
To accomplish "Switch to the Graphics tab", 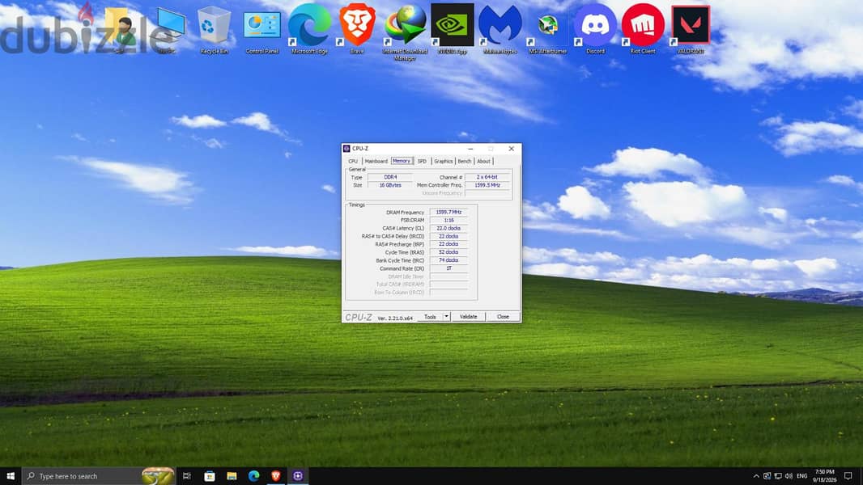I will click(443, 161).
